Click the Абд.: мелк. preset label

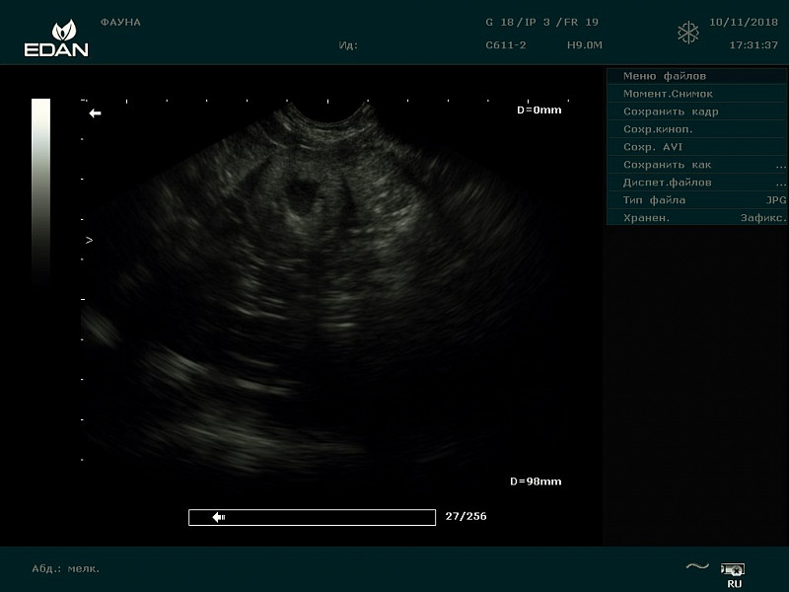[66, 568]
